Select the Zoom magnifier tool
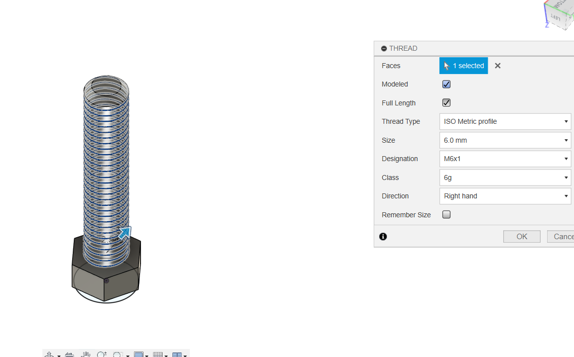Viewport: 574px width, 357px height. point(102,355)
